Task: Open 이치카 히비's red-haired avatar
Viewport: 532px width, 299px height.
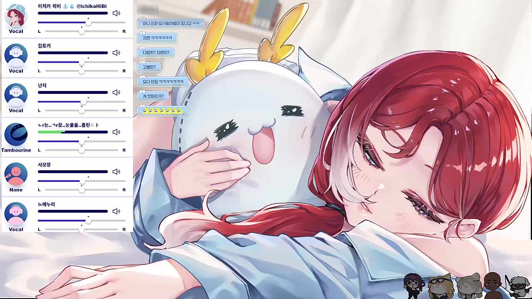Action: pos(16,15)
